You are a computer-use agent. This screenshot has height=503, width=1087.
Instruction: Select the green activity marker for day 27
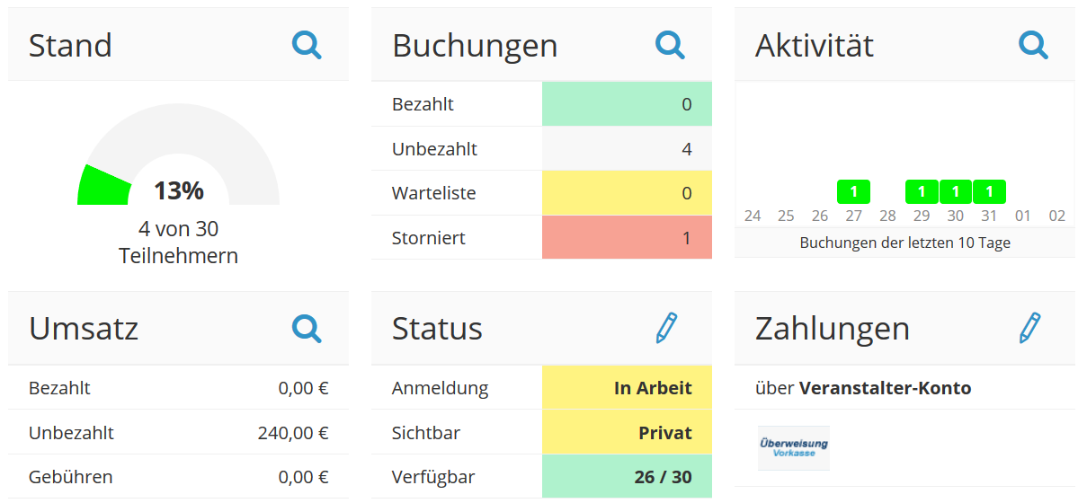(853, 191)
